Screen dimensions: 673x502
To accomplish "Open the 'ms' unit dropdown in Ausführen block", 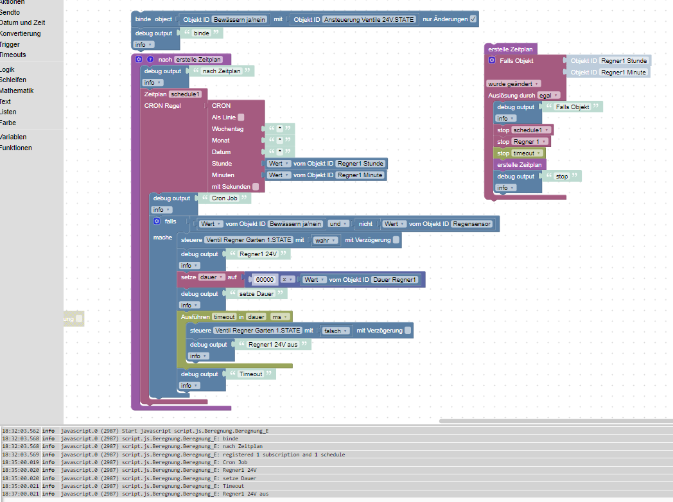I will click(x=281, y=317).
